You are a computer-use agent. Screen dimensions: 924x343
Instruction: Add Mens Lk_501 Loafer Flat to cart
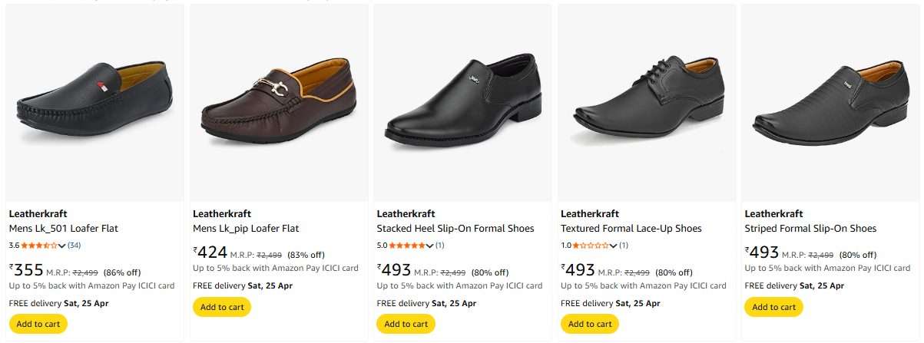(38, 324)
